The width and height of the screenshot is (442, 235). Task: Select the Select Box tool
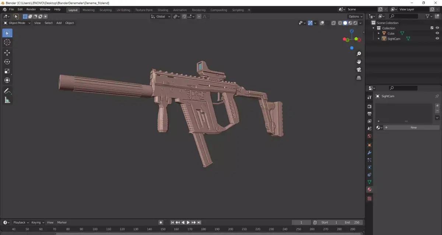coord(7,33)
